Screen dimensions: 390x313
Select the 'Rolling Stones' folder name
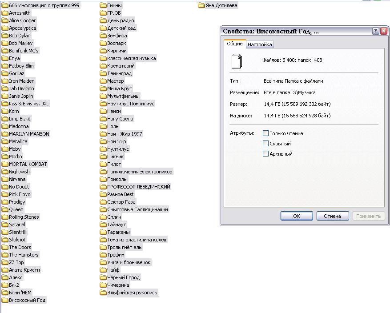[24, 217]
